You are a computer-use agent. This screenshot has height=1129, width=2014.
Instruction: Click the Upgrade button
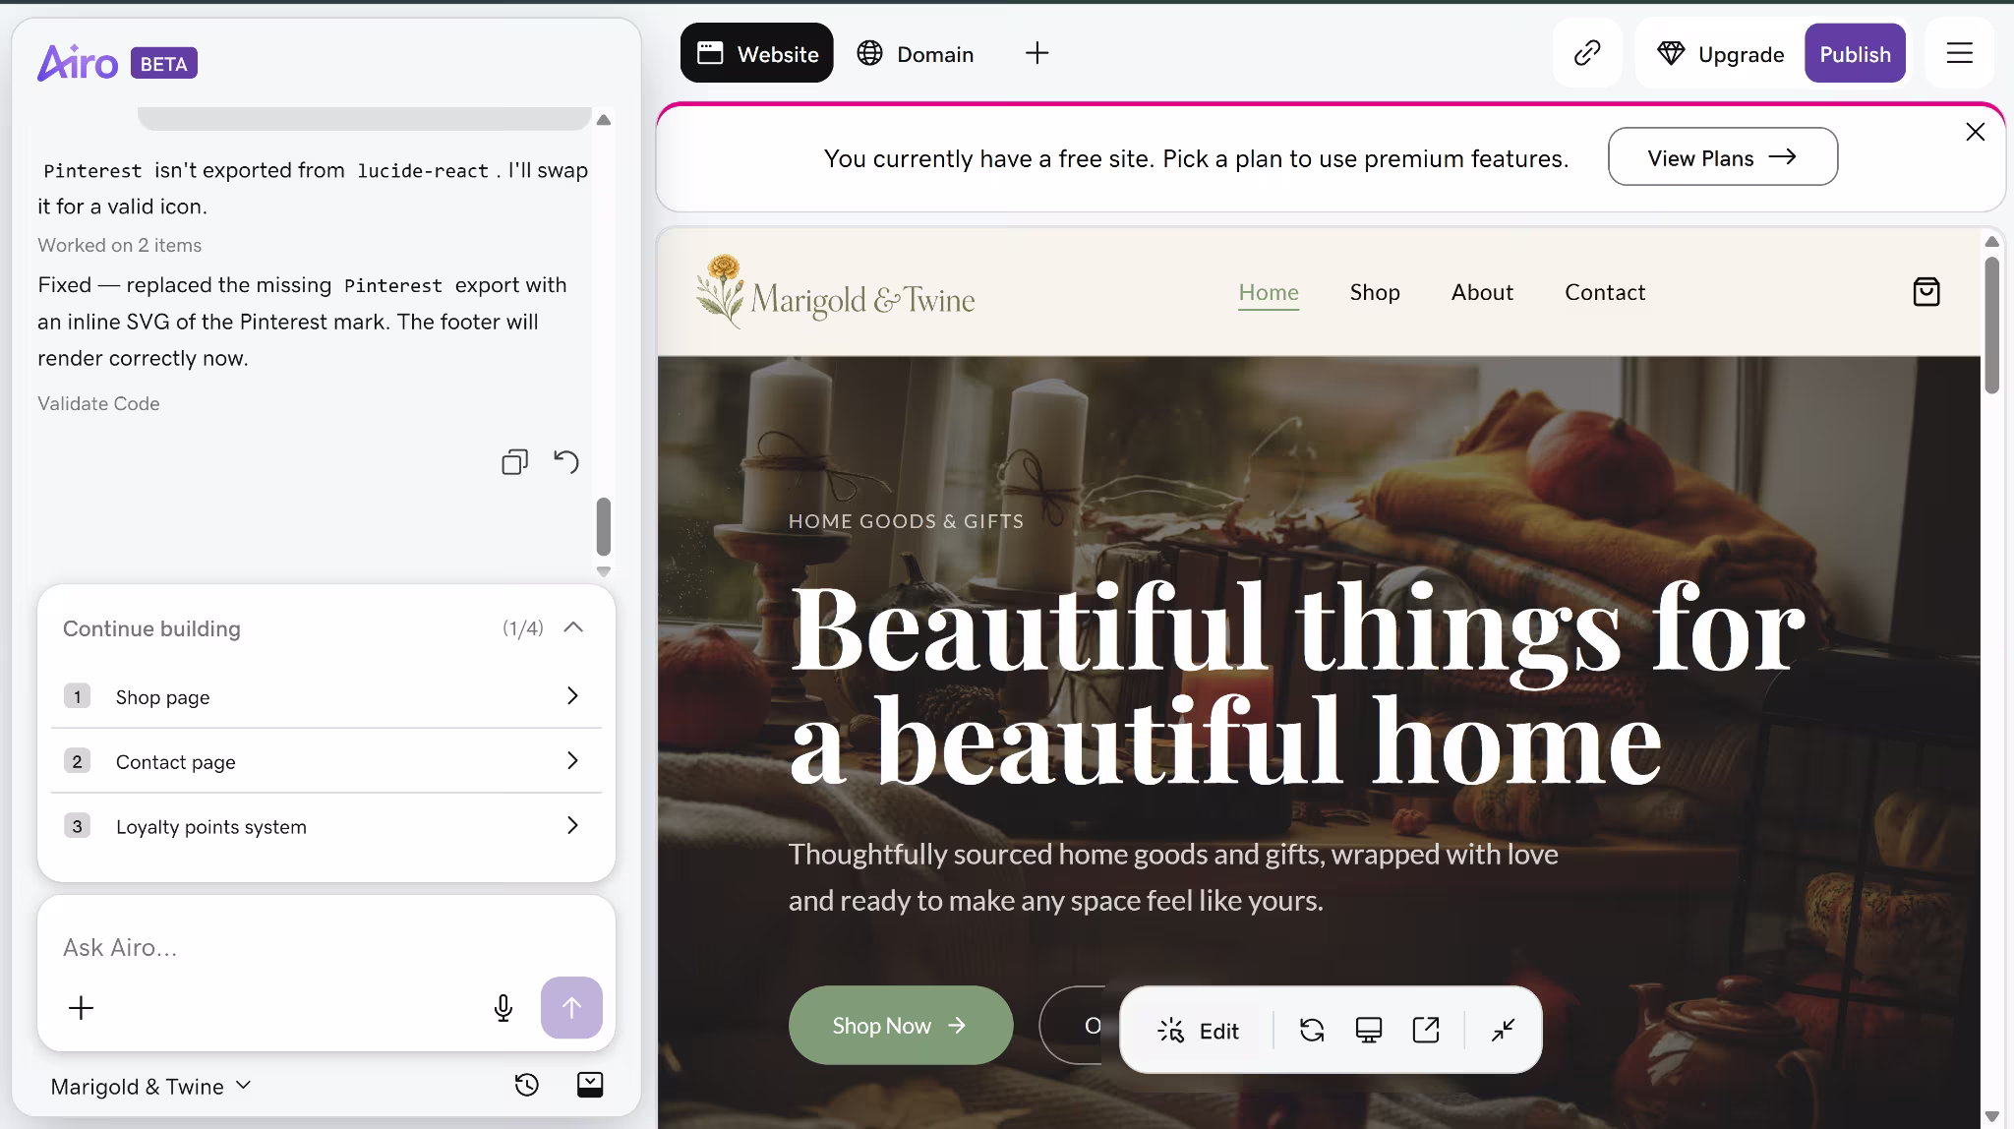pyautogui.click(x=1721, y=53)
